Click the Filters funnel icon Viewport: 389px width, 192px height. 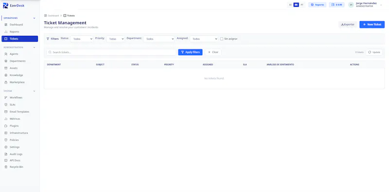(x=48, y=39)
